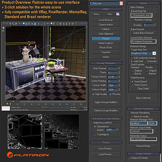Open the Select by Name tool
162x162 pixels.
point(29,24)
